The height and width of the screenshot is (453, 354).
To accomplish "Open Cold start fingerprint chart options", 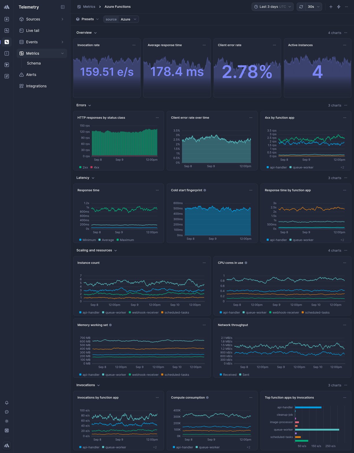I will click(x=251, y=190).
